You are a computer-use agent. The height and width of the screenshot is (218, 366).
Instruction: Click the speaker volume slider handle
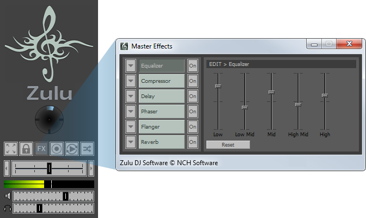65,196
